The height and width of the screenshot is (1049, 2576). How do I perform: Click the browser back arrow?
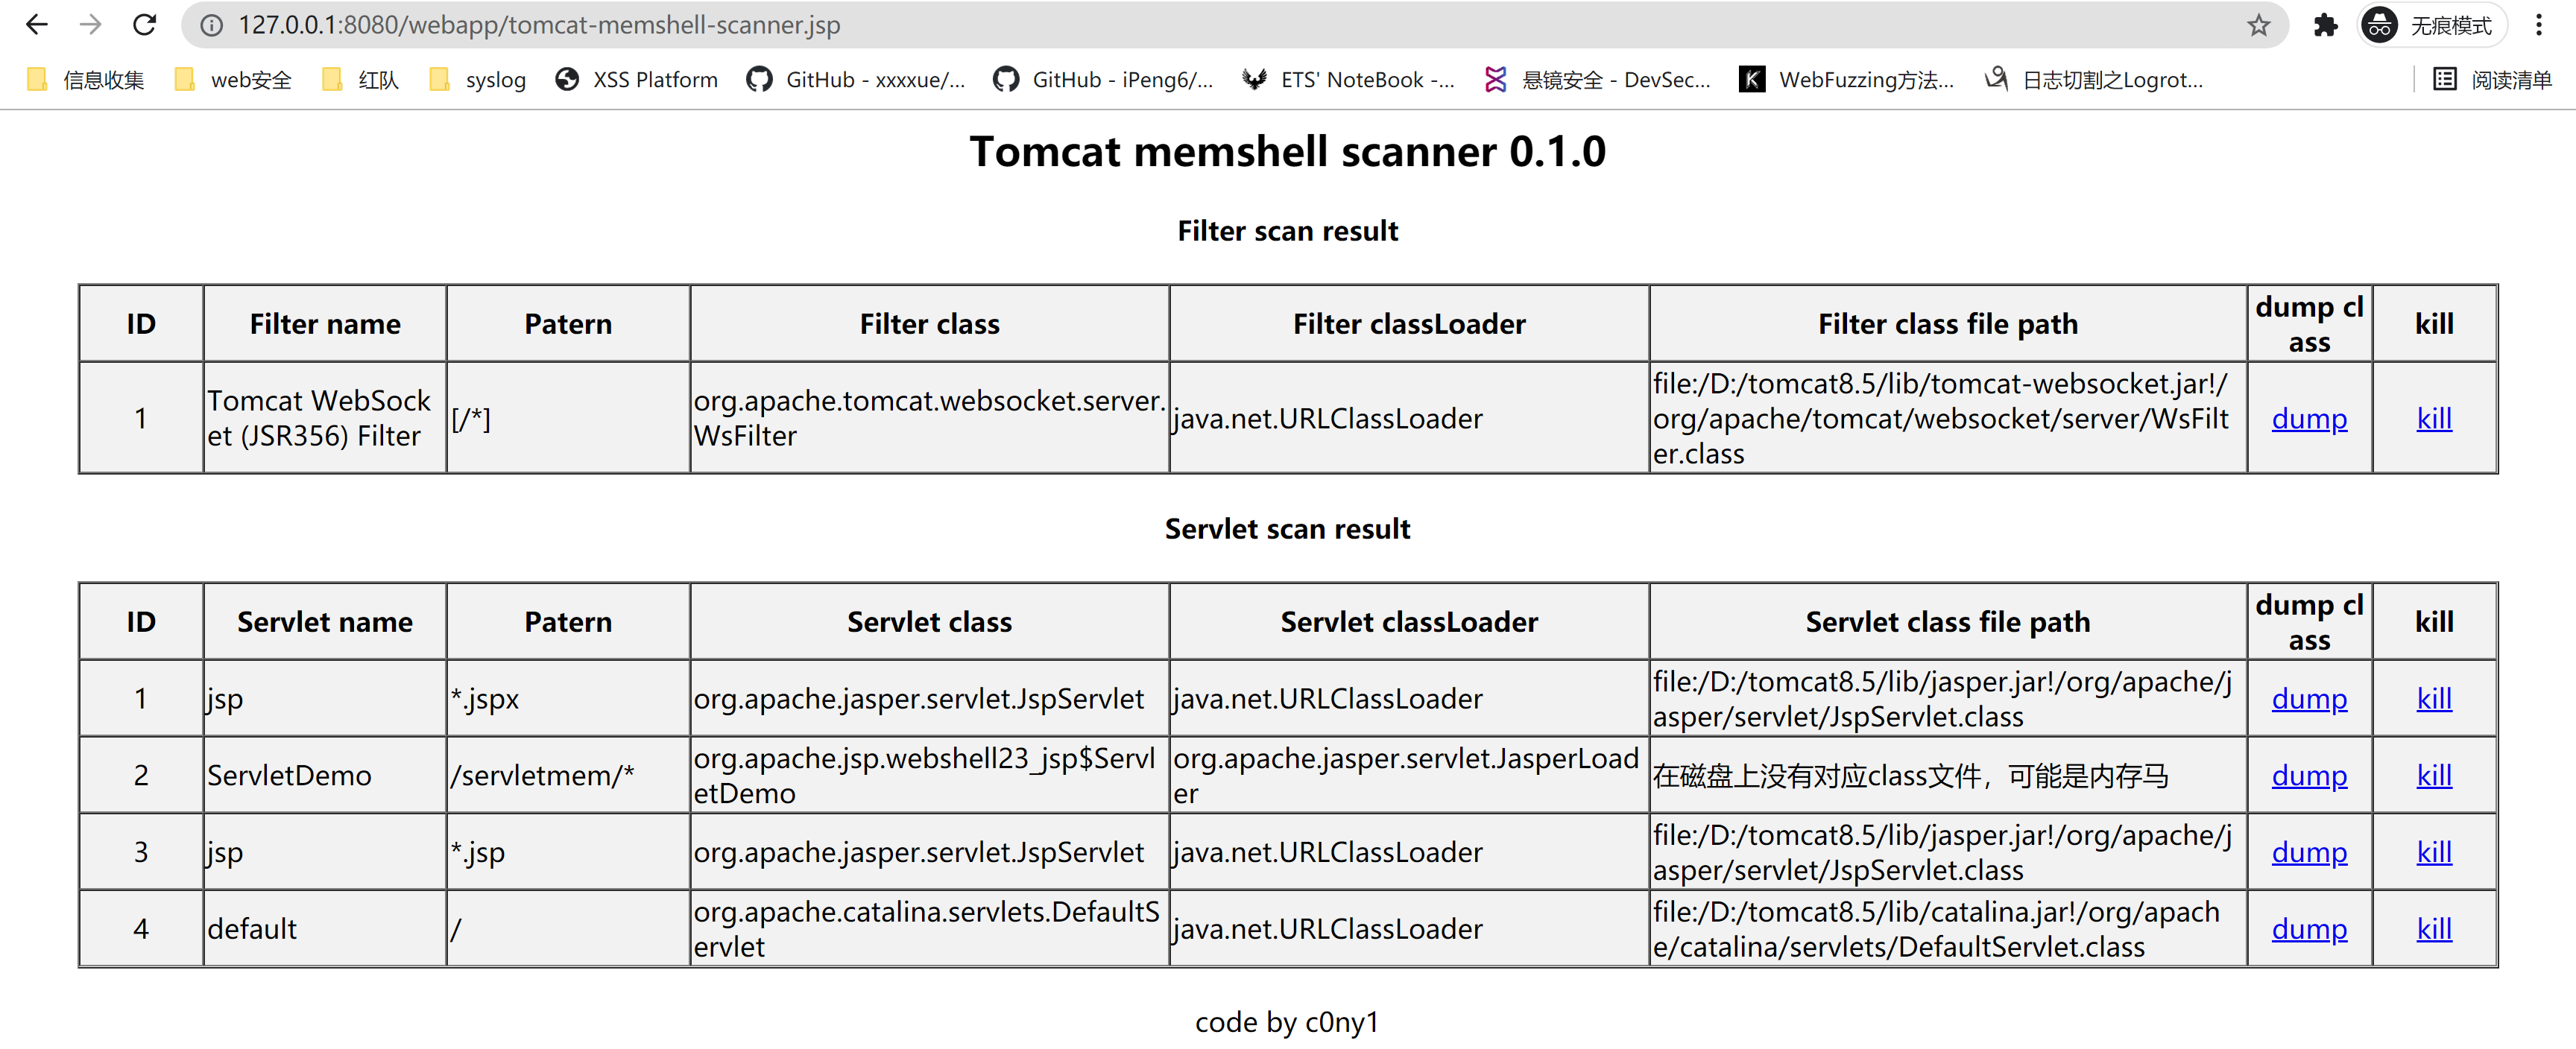37,25
